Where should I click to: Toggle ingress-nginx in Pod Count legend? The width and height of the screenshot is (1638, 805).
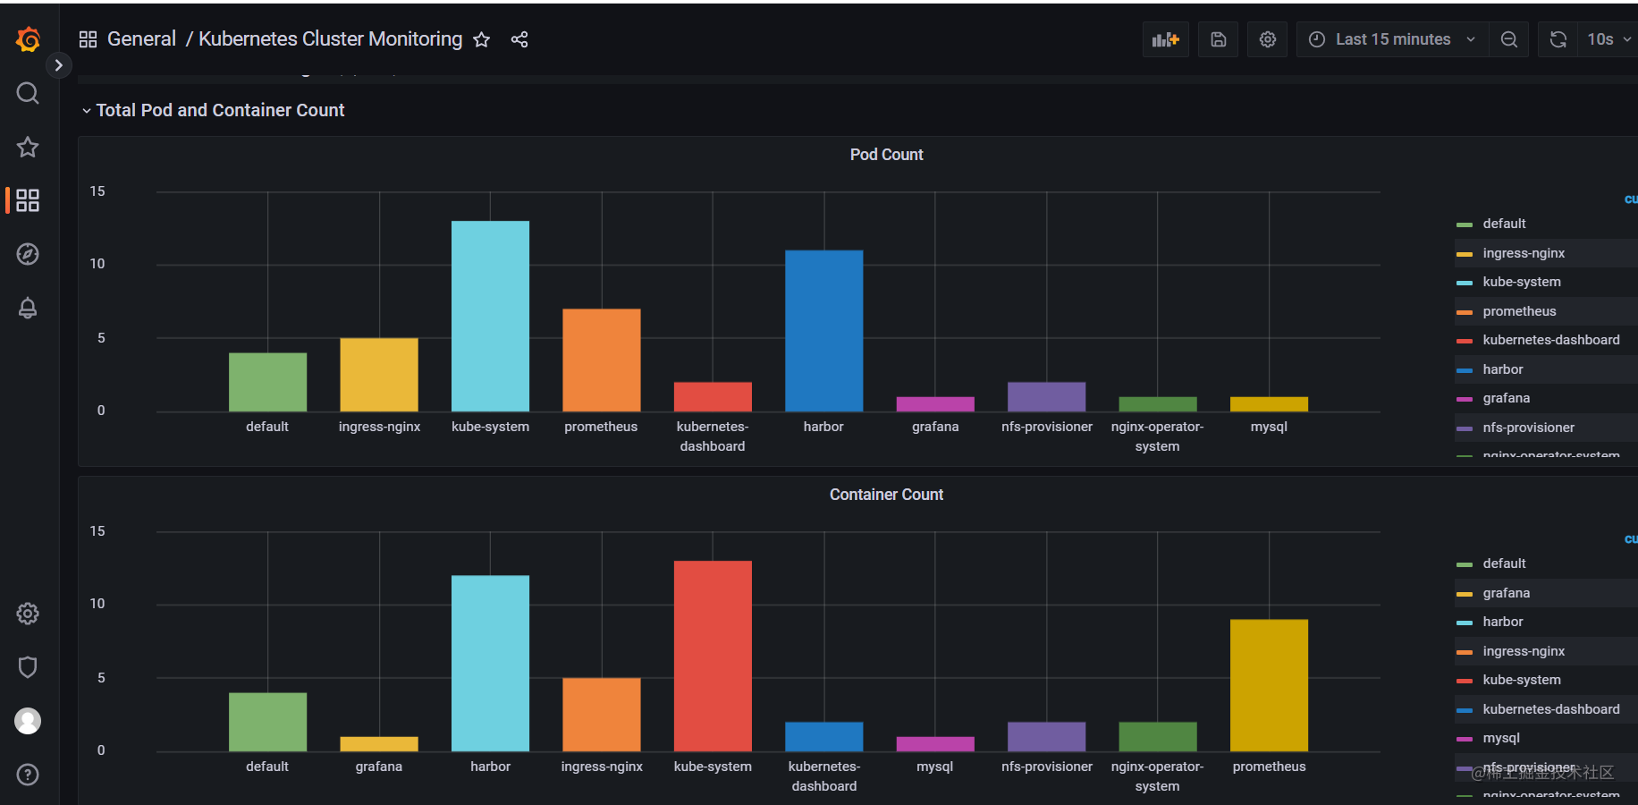(1524, 253)
